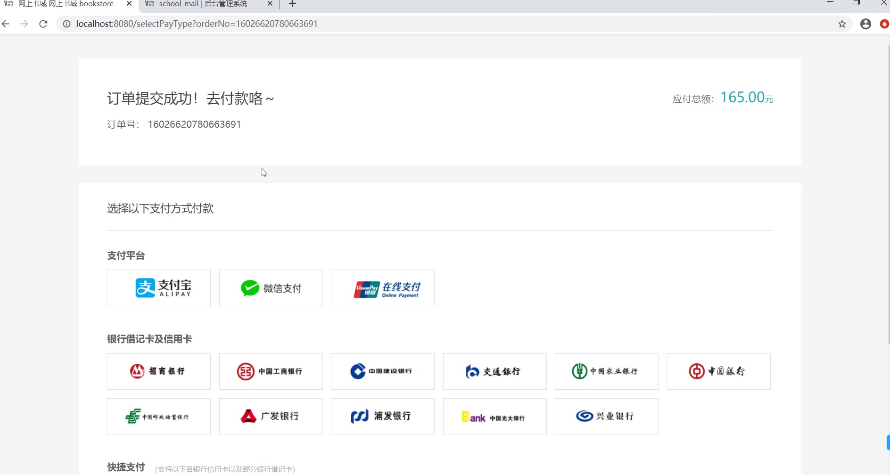The height and width of the screenshot is (475, 890).
Task: Pick Industrial Bank (兴业银行)
Action: click(607, 416)
